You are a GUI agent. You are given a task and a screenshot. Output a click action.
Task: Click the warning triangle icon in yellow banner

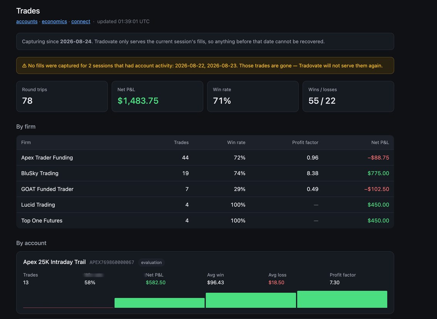pos(24,66)
